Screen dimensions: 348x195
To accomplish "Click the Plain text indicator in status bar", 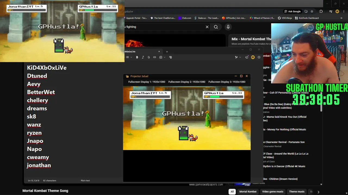I will pos(85,180).
